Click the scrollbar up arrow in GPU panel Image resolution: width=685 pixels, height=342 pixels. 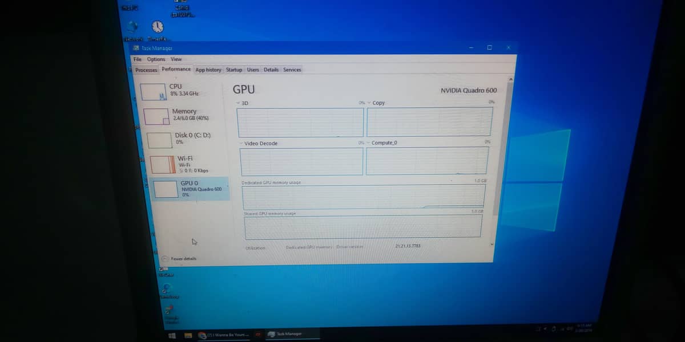(511, 79)
